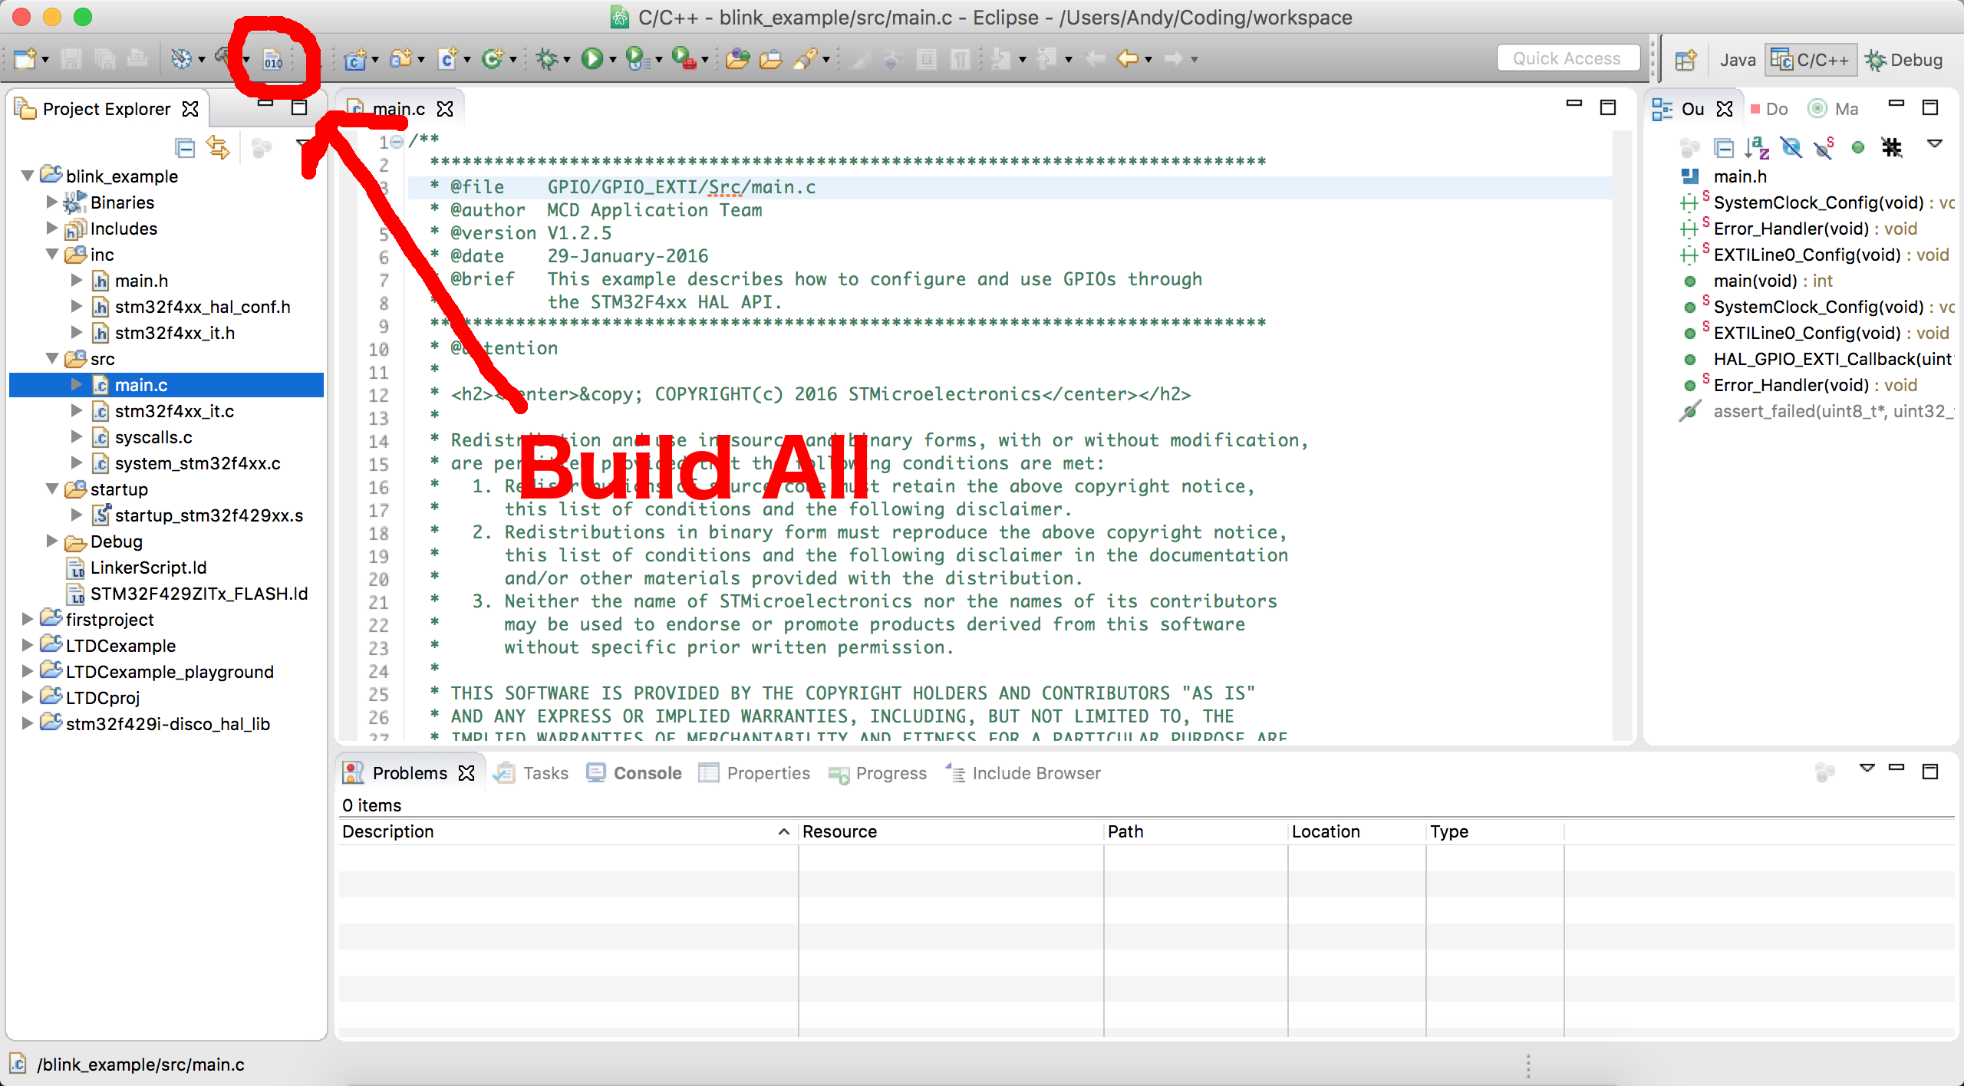The height and width of the screenshot is (1086, 1964).
Task: Click the Open Element toolbar icon
Action: pos(737,59)
